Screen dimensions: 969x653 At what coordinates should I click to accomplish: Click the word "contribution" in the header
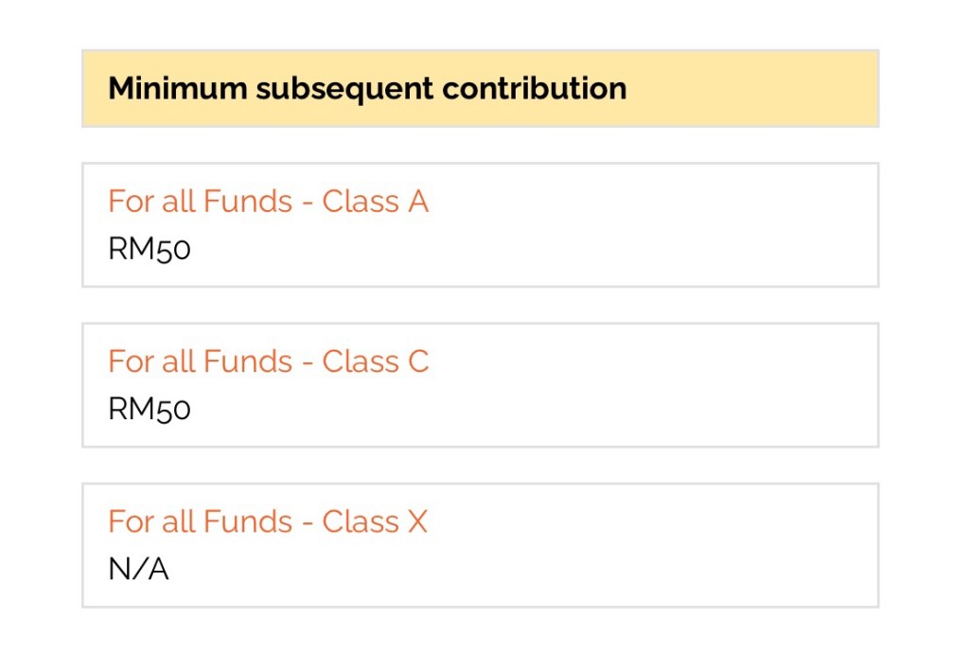point(535,88)
